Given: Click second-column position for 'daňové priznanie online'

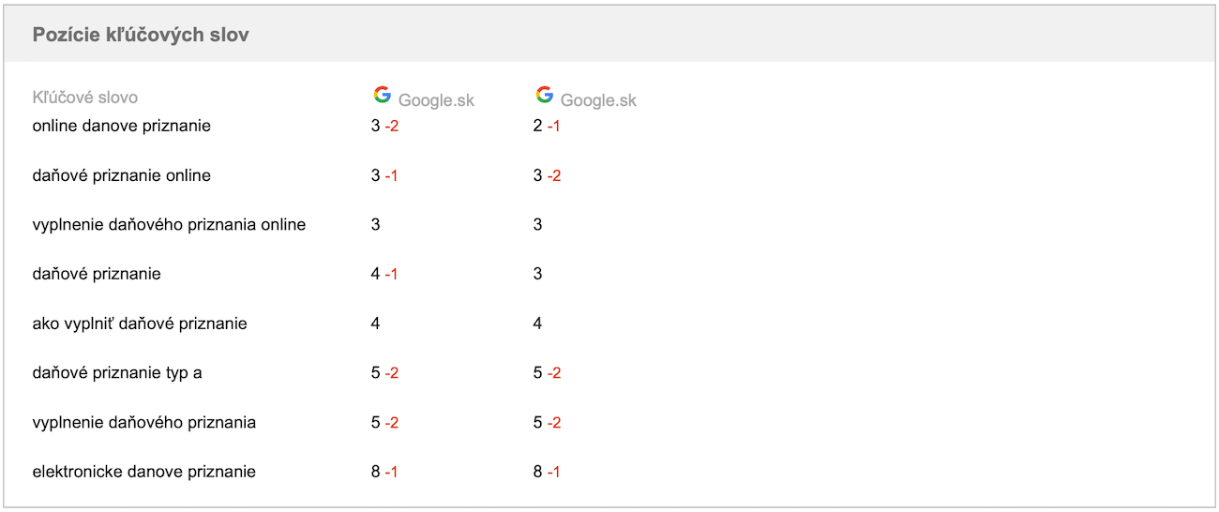Looking at the screenshot, I should 547,175.
